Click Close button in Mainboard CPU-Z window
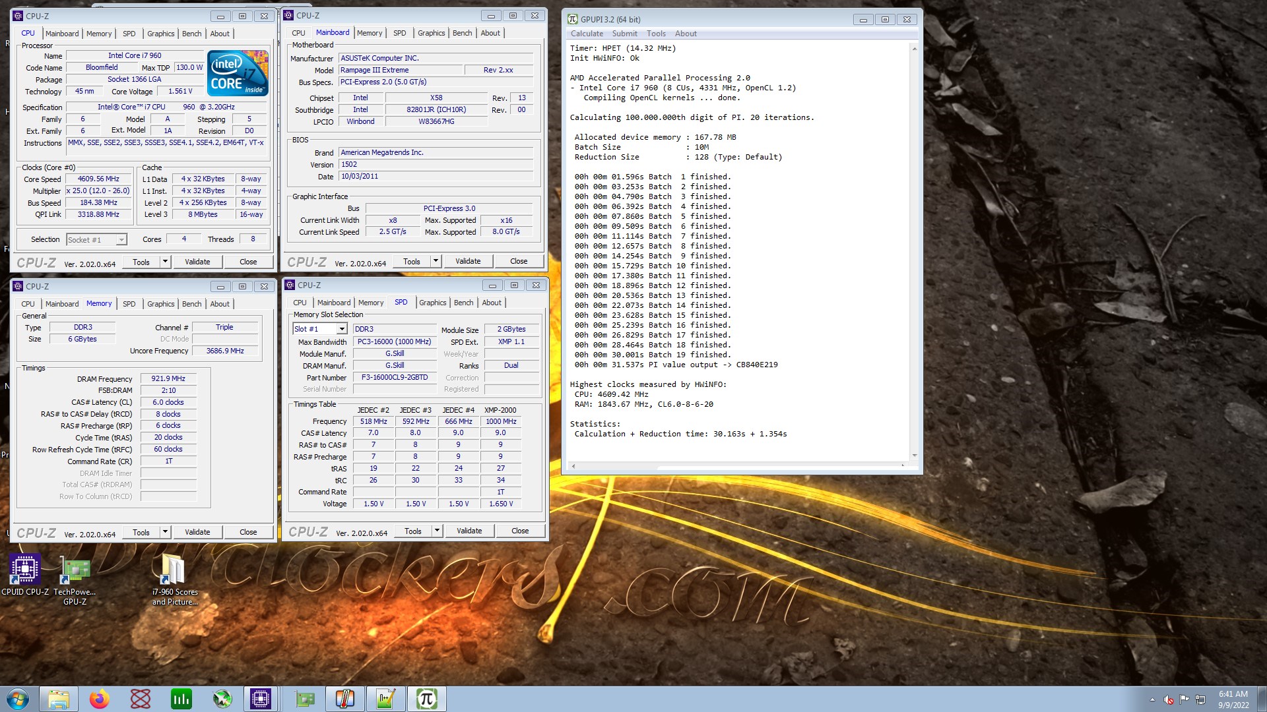This screenshot has height=712, width=1267. click(519, 261)
